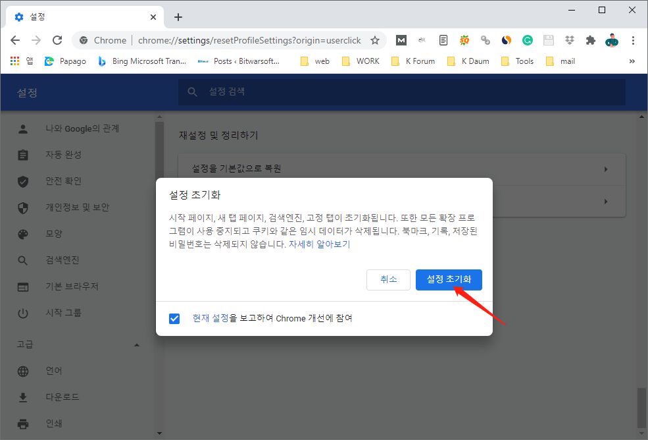Open the 현재 설정 link
648x440 pixels.
coord(211,318)
